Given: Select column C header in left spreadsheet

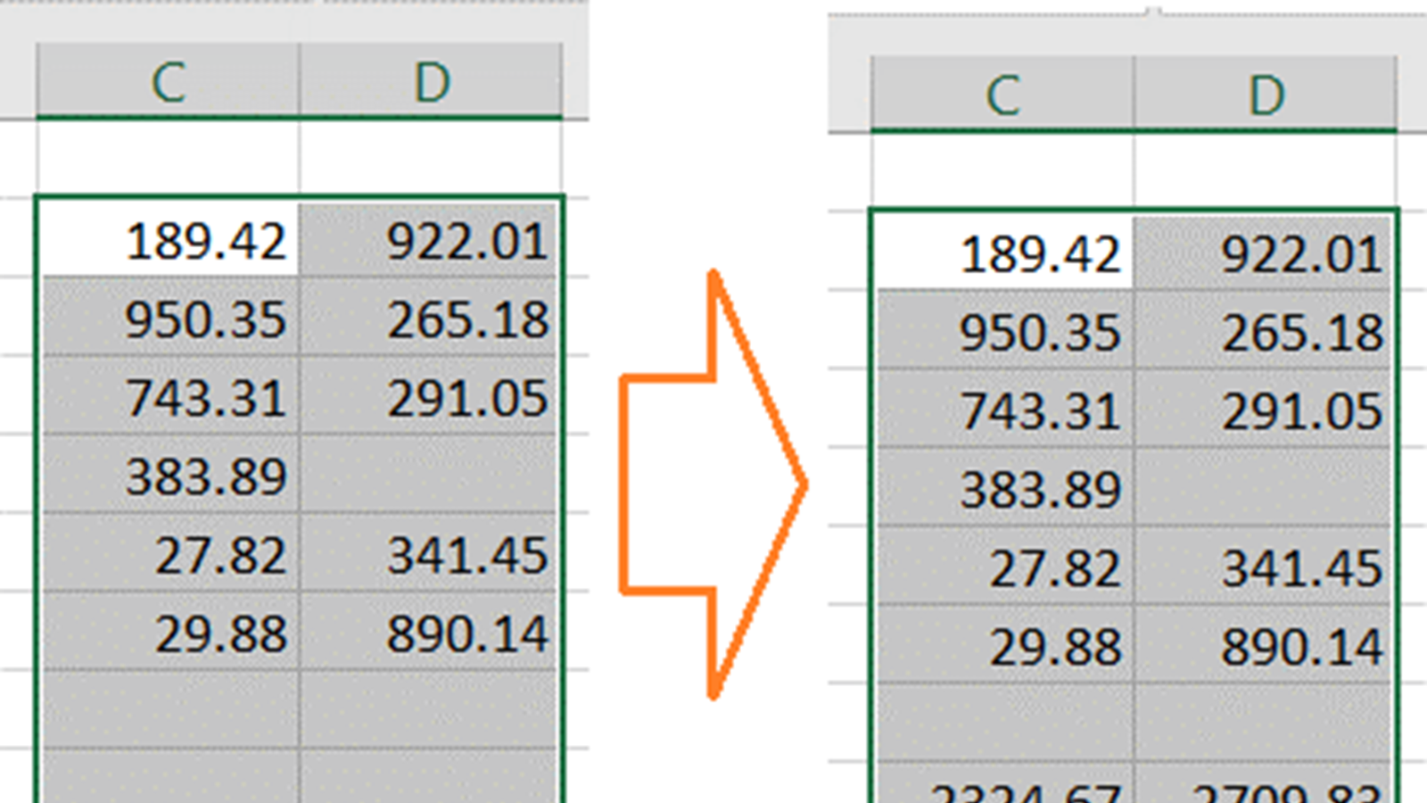Looking at the screenshot, I should (168, 82).
